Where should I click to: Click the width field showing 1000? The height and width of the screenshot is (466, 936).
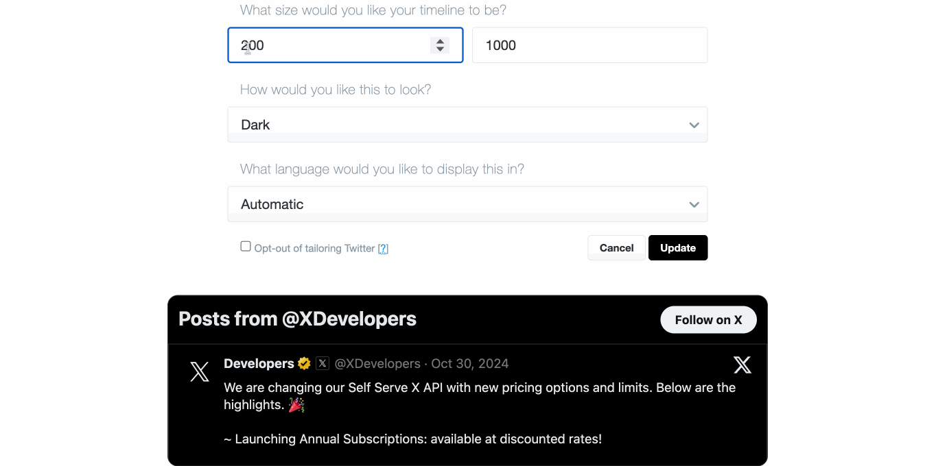[589, 45]
